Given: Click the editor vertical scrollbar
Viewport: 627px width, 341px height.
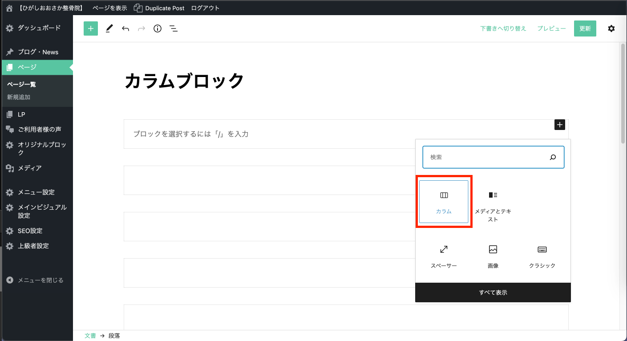Looking at the screenshot, I should coord(623,93).
